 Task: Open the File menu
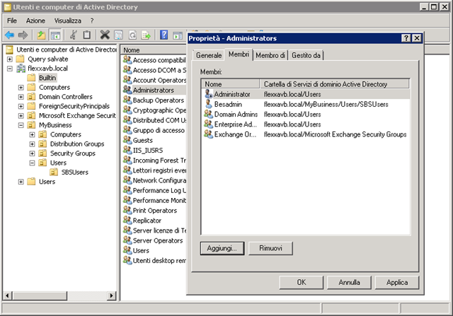click(x=12, y=21)
